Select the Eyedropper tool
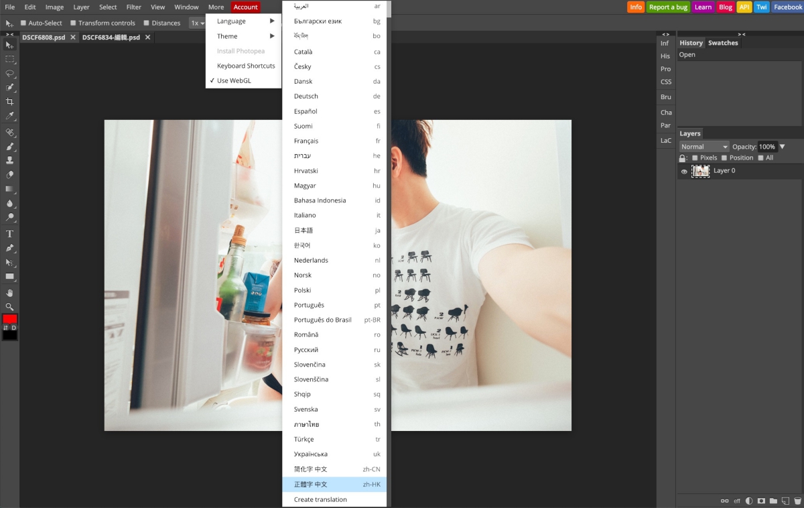 click(x=9, y=116)
